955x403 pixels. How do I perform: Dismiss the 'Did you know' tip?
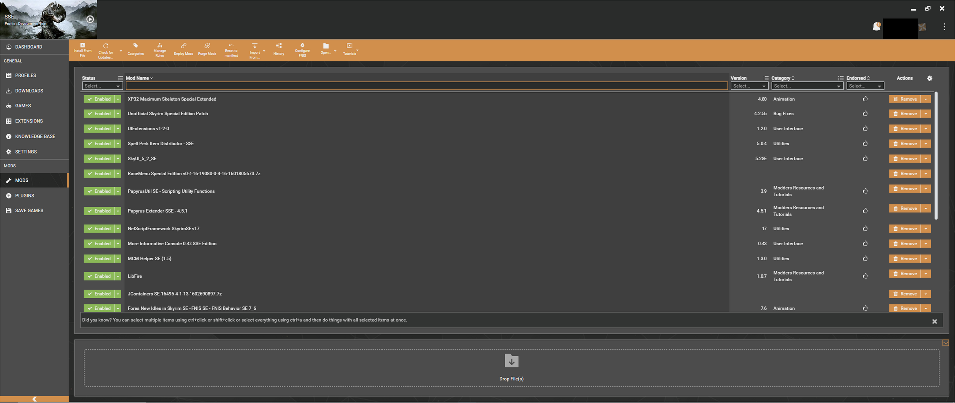point(934,322)
